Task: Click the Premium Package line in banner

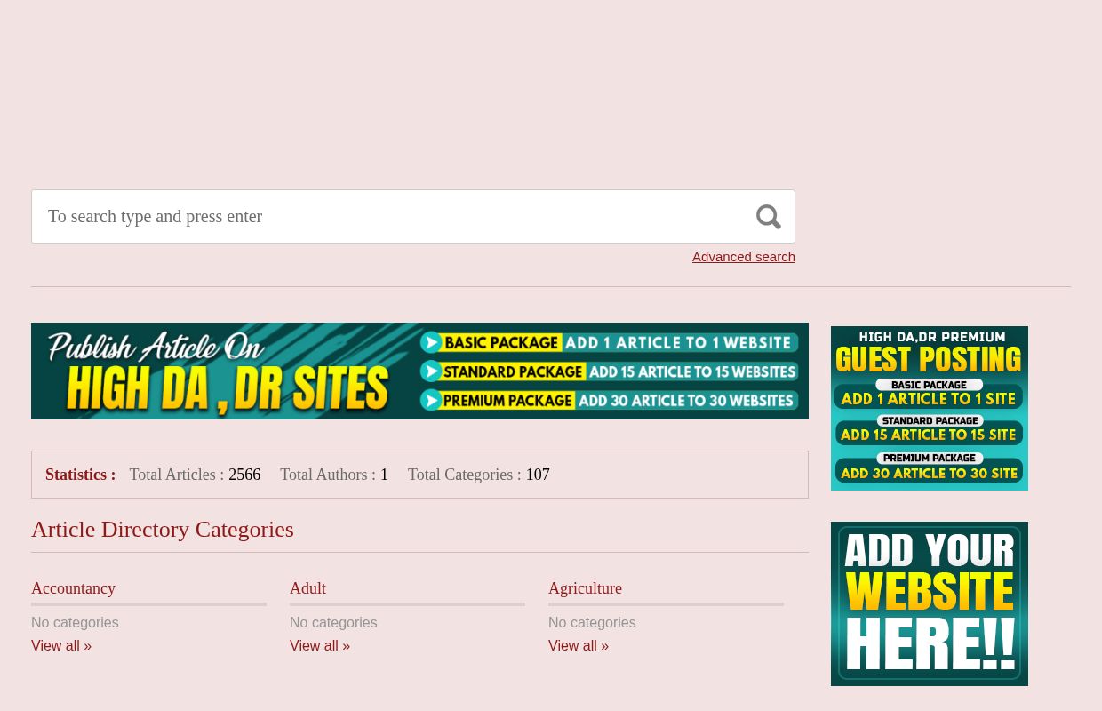Action: (x=609, y=400)
